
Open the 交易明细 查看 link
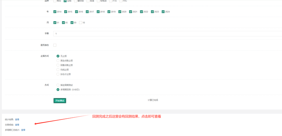coord(17,125)
